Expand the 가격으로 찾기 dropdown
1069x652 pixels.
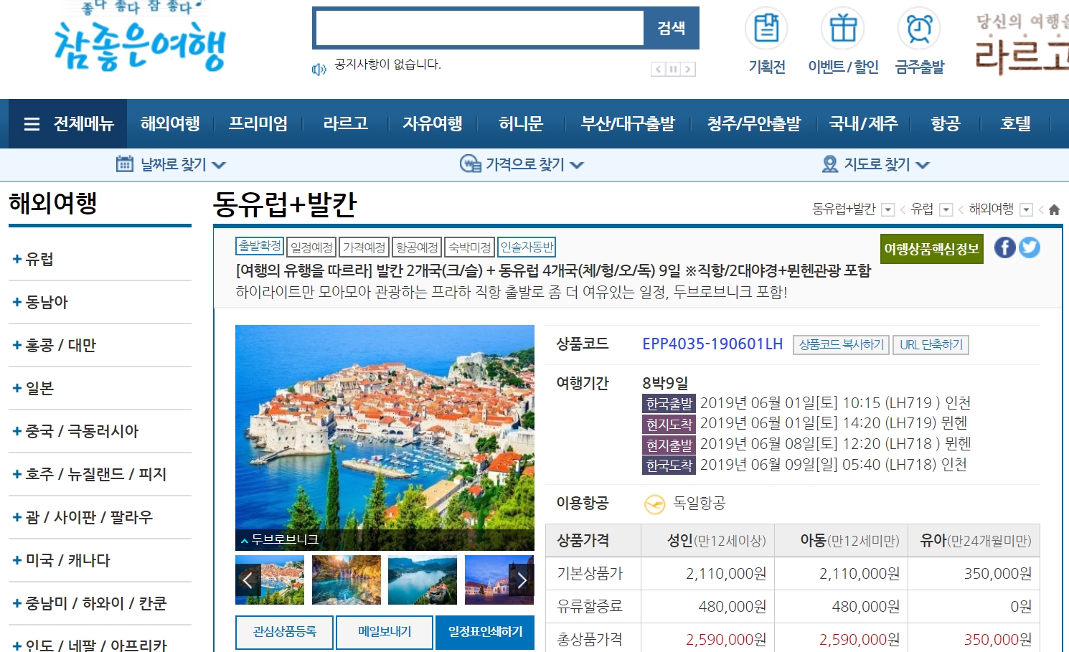[x=577, y=165]
